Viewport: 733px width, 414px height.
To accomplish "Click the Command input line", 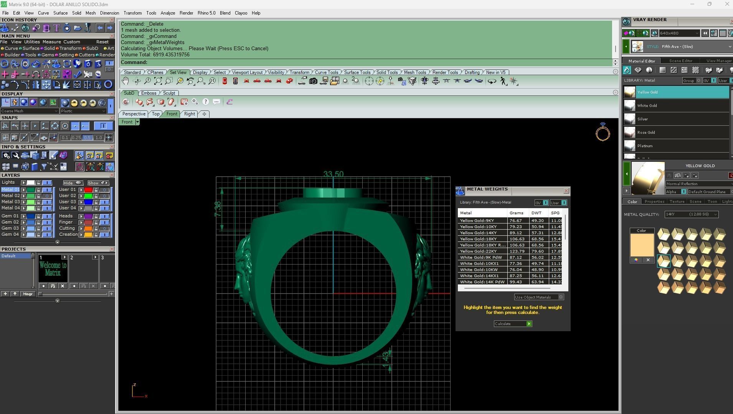I will point(366,62).
